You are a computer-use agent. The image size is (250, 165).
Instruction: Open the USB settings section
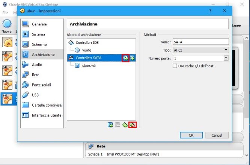(x=35, y=95)
